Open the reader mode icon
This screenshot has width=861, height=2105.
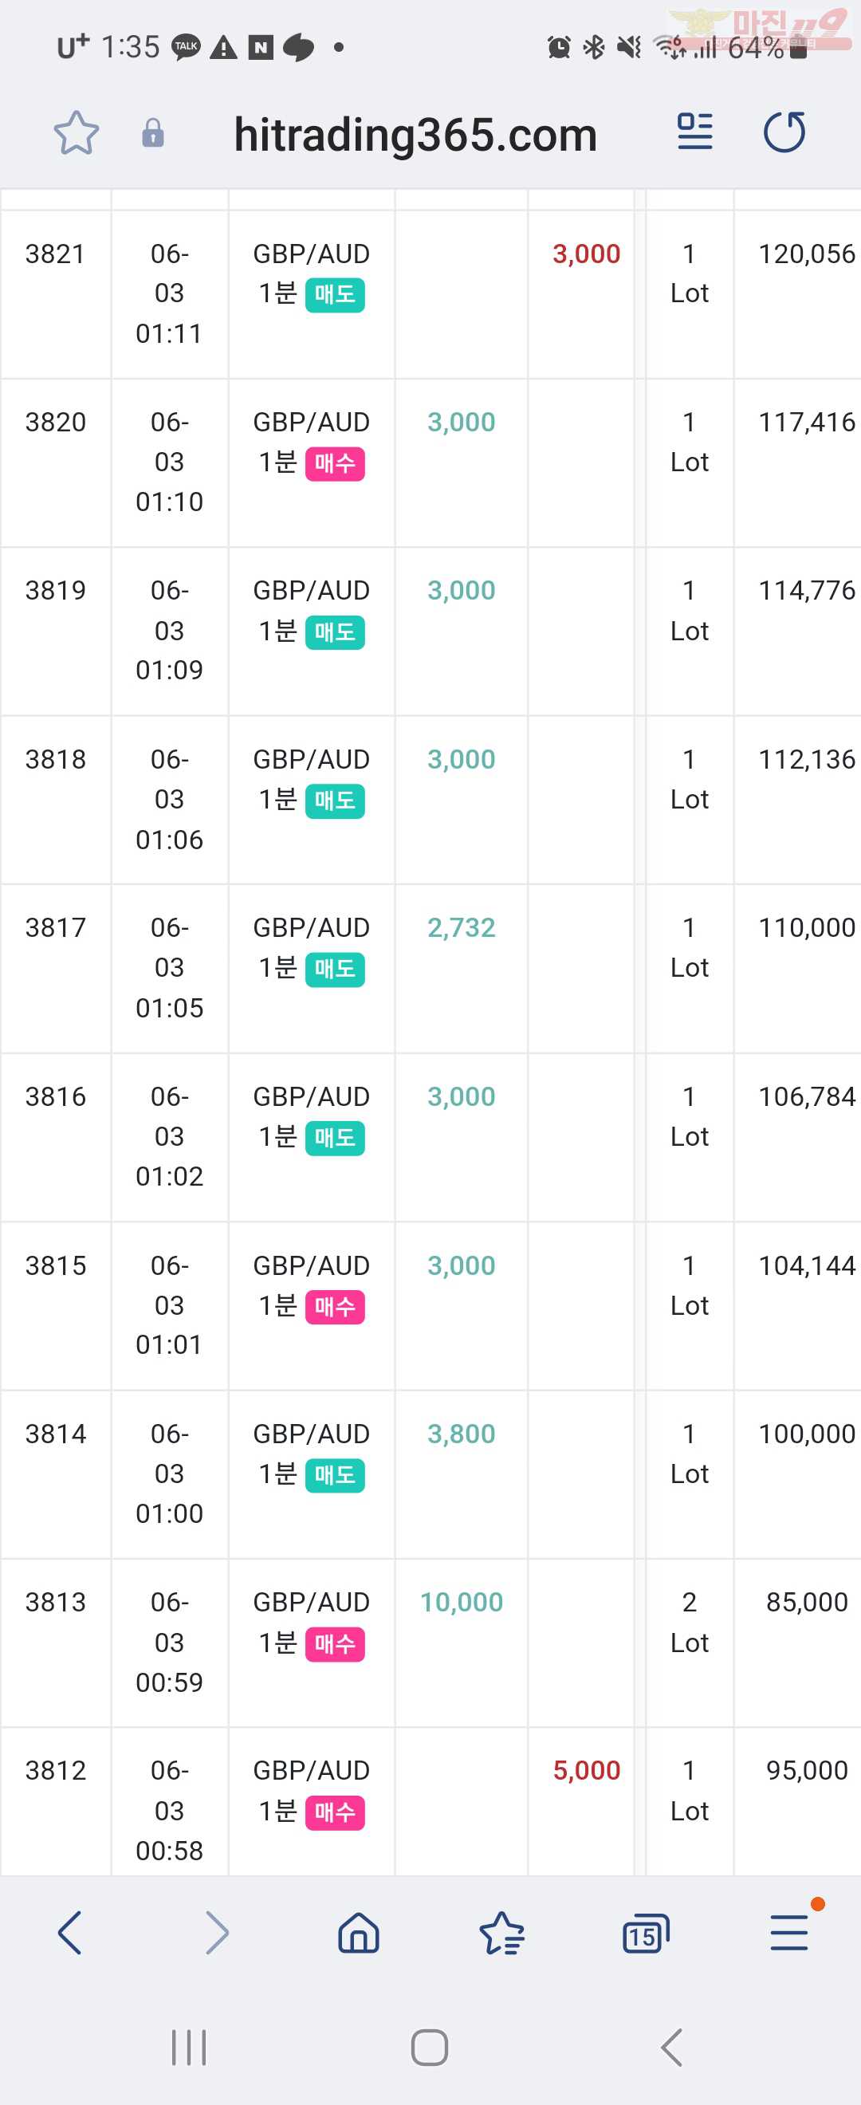[695, 132]
